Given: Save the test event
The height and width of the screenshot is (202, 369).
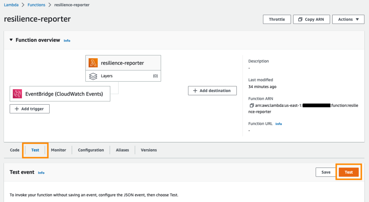Looking at the screenshot, I should pos(326,172).
